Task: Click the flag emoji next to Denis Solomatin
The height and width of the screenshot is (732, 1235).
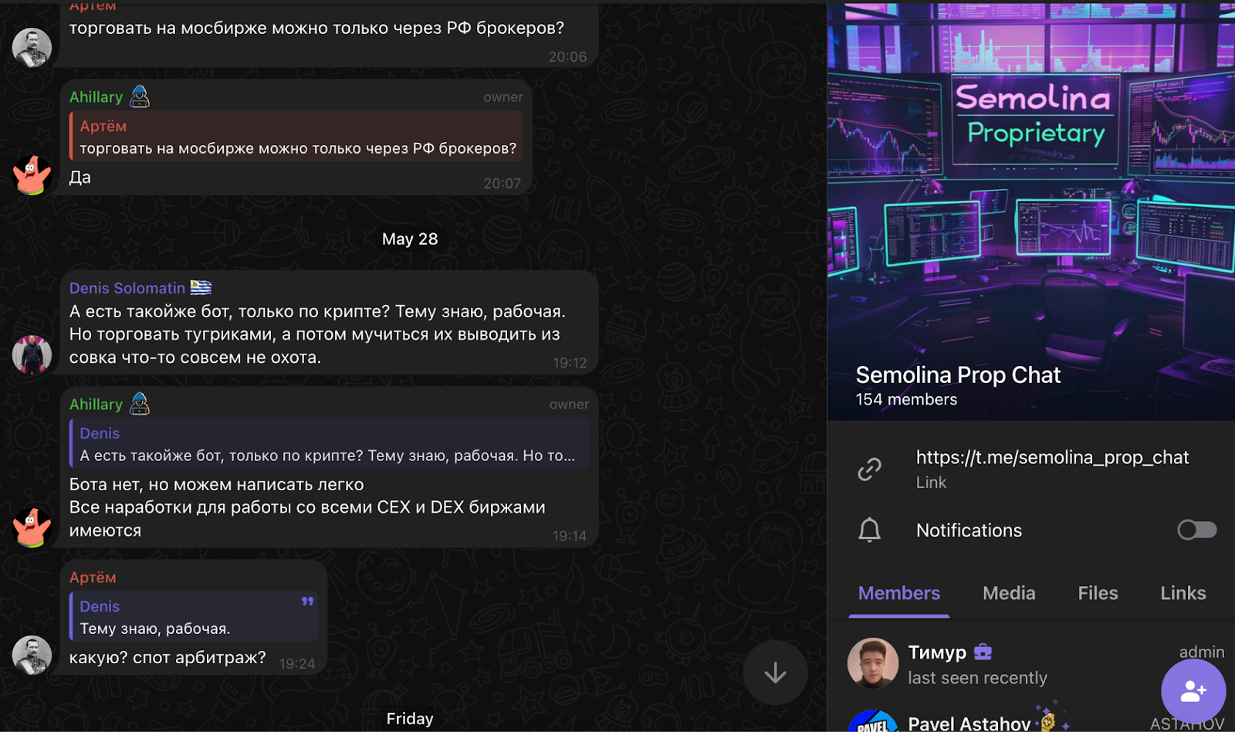Action: tap(201, 288)
